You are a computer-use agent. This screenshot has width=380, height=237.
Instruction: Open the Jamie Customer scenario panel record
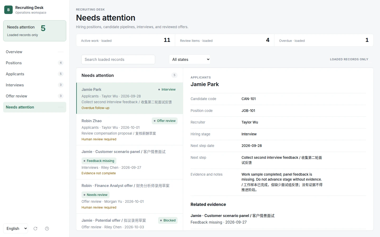coord(130,162)
